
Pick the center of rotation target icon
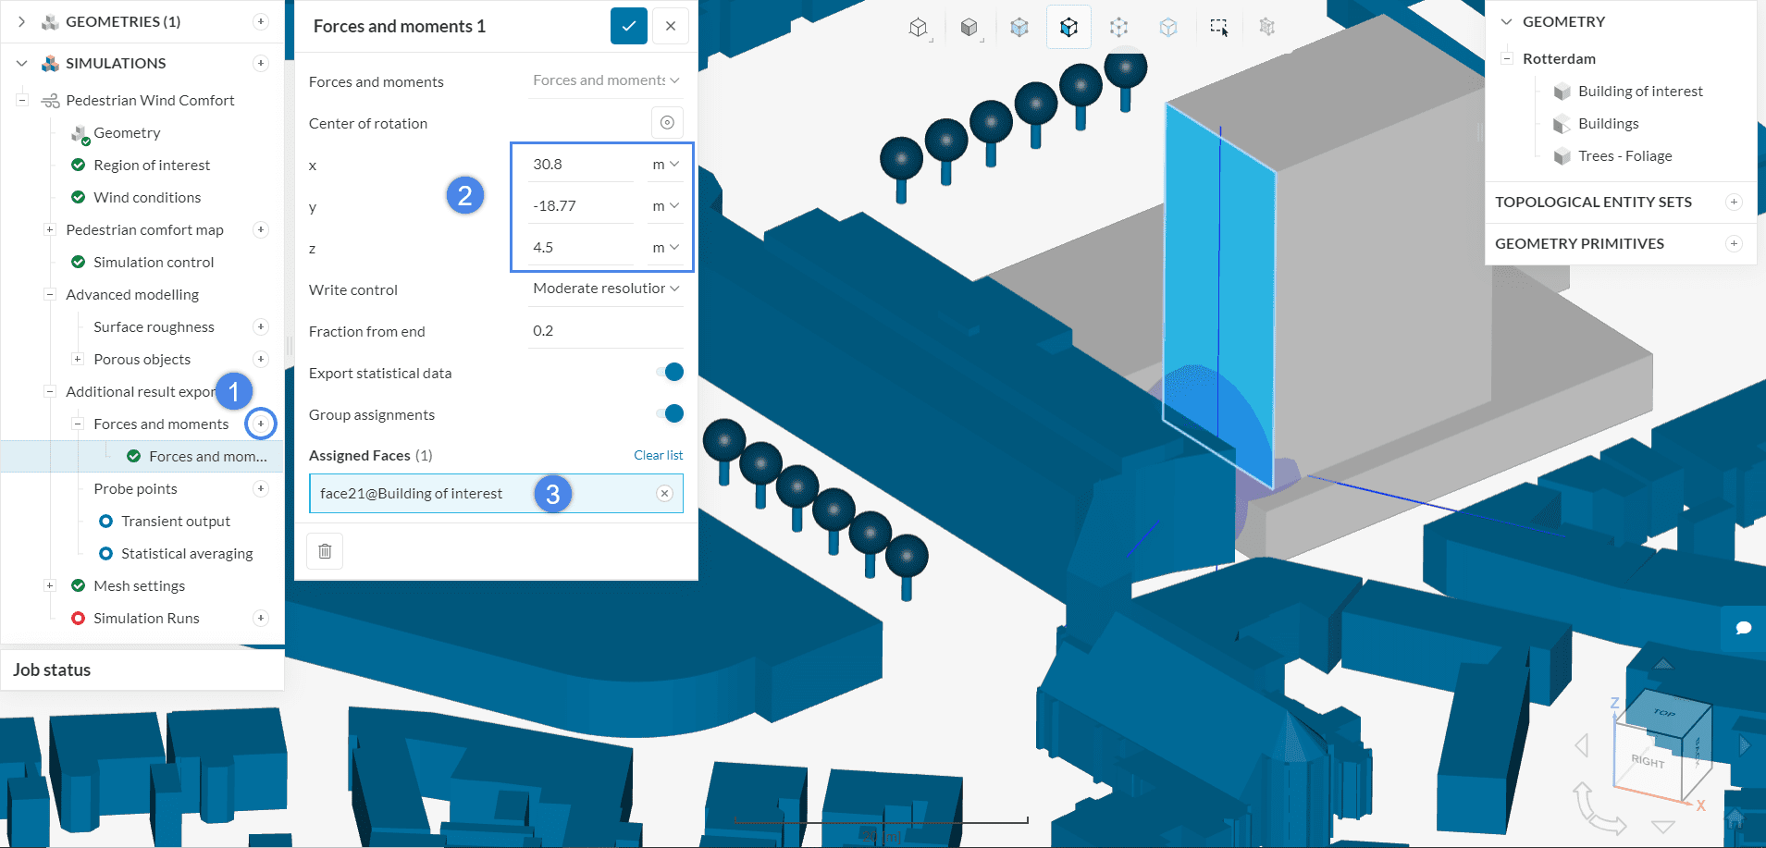667,122
